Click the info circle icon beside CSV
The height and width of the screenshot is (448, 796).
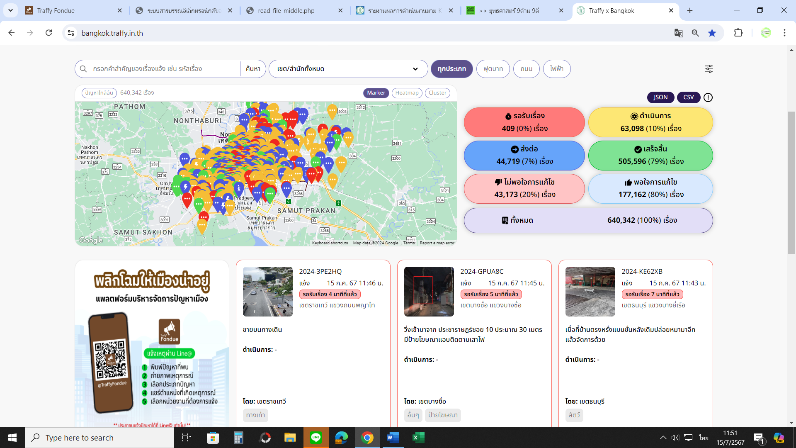point(708,97)
